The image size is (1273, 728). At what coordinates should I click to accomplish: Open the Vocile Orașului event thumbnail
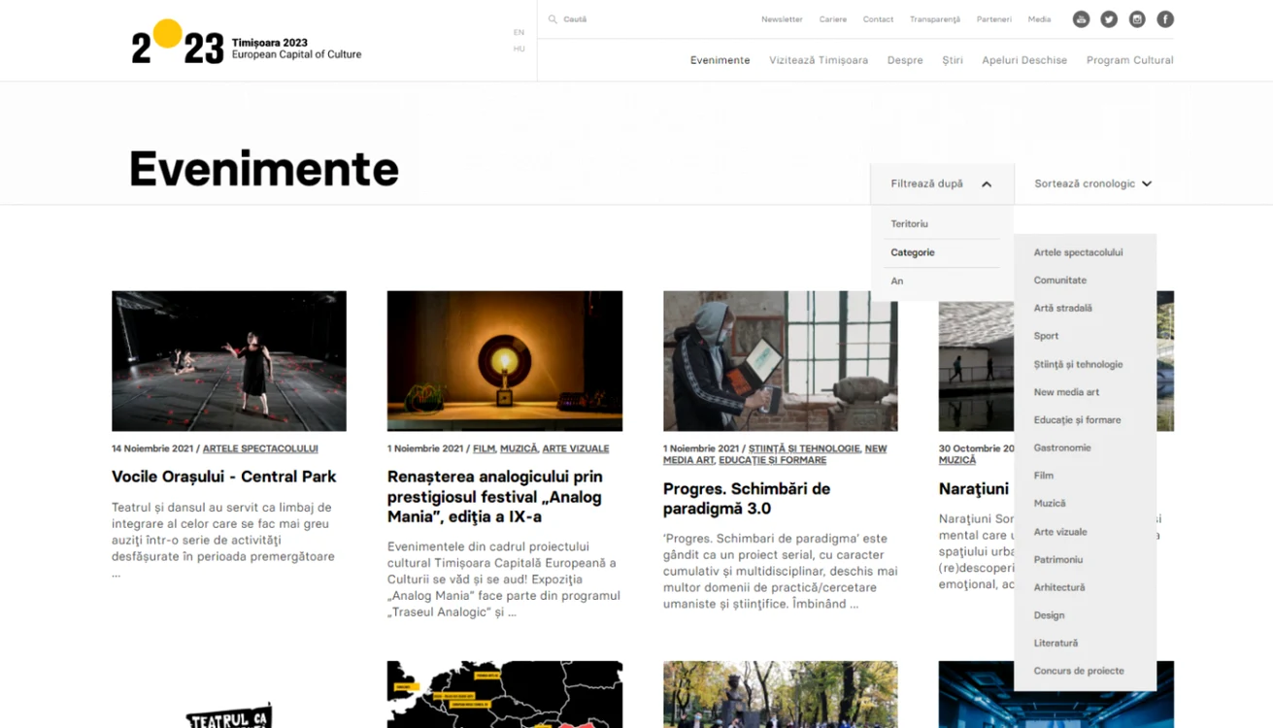click(x=229, y=361)
